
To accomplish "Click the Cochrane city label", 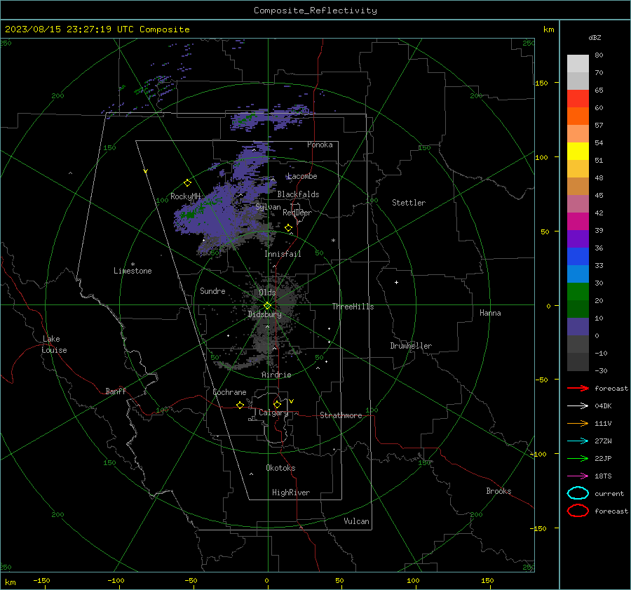I will click(229, 392).
